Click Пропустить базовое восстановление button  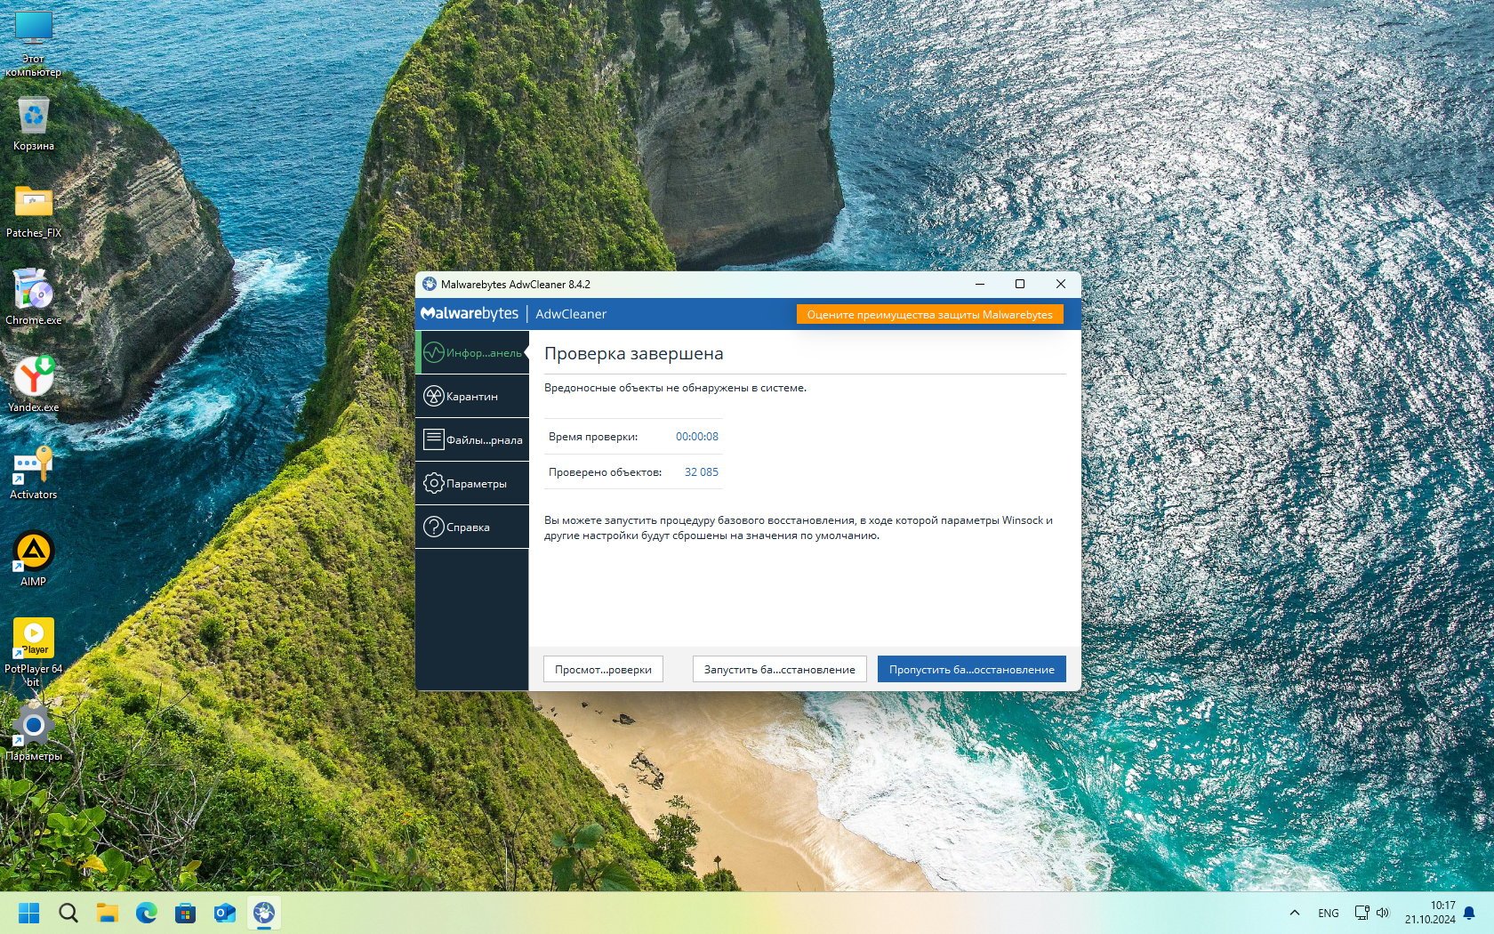point(971,669)
